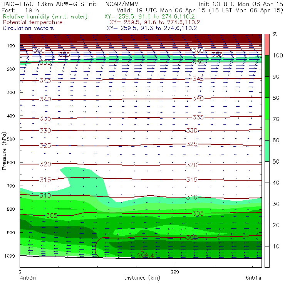The width and height of the screenshot is (285, 285).
Task: Select the red XY coordinate range text
Action: pos(155,22)
